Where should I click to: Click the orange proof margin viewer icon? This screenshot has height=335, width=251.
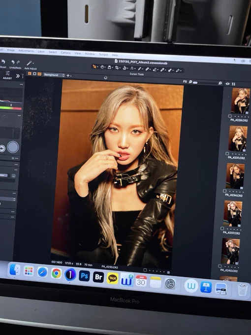coord(39,74)
